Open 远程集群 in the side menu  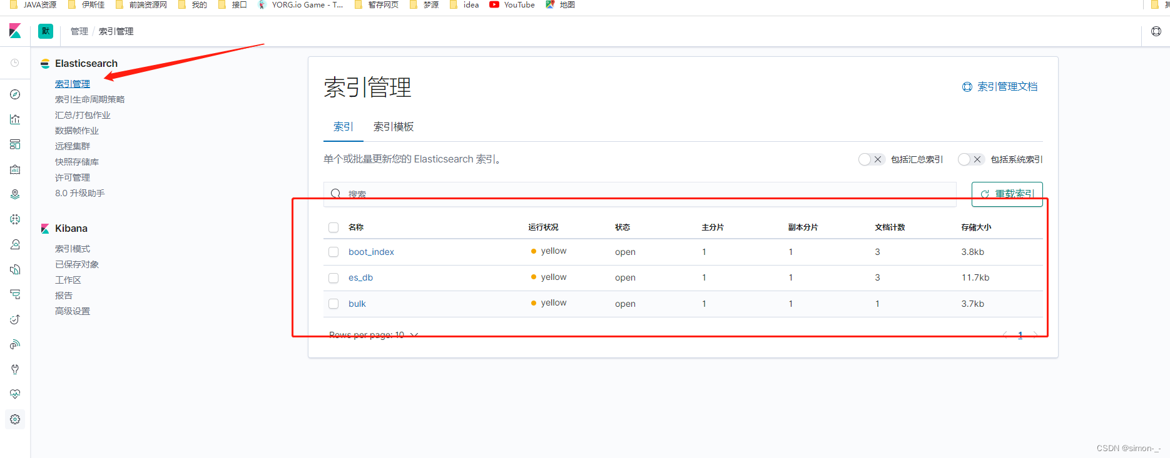point(73,146)
